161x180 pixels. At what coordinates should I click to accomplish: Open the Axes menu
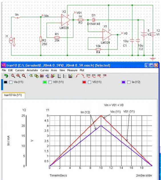tap(54, 70)
